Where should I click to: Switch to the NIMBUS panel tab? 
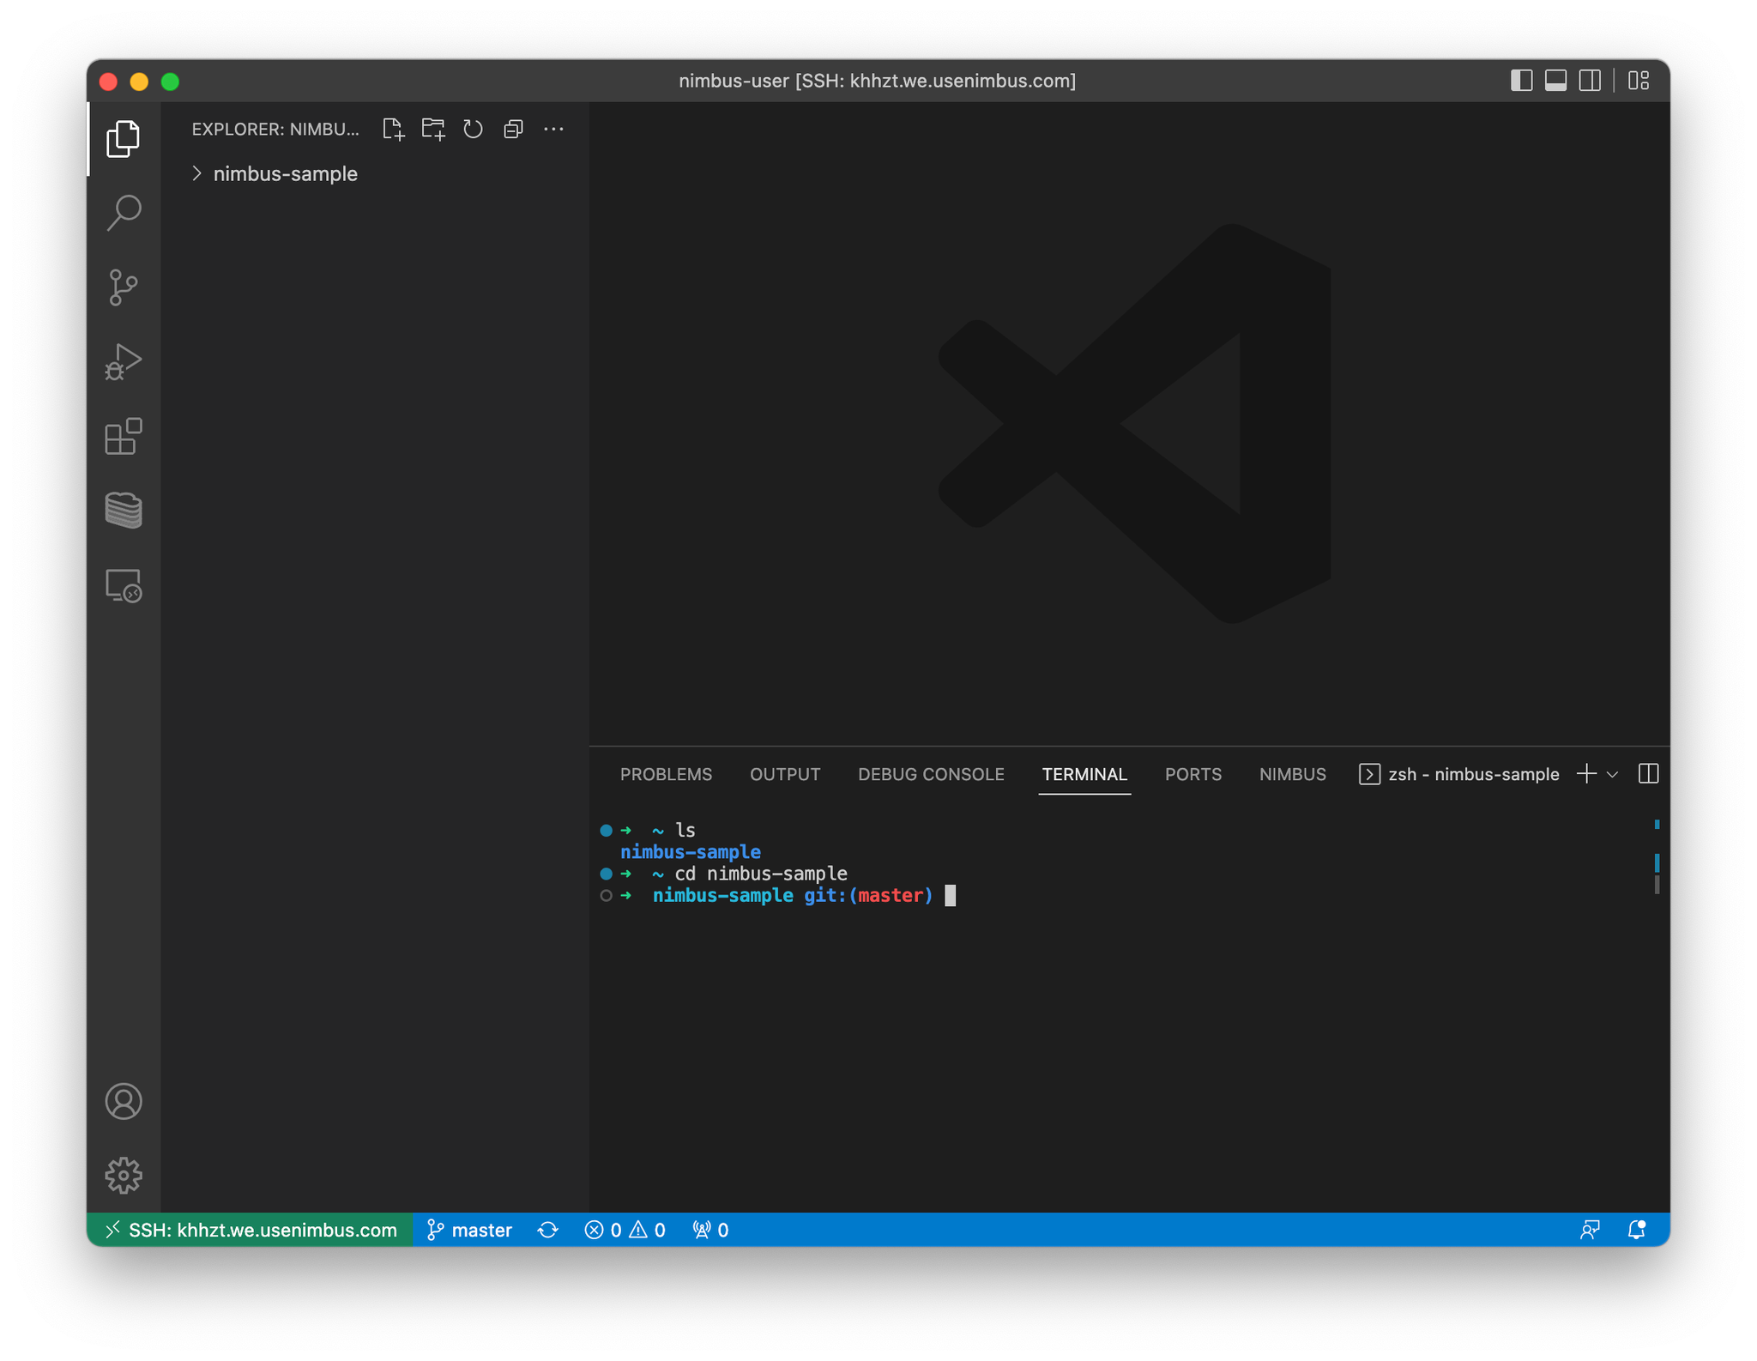click(1292, 774)
